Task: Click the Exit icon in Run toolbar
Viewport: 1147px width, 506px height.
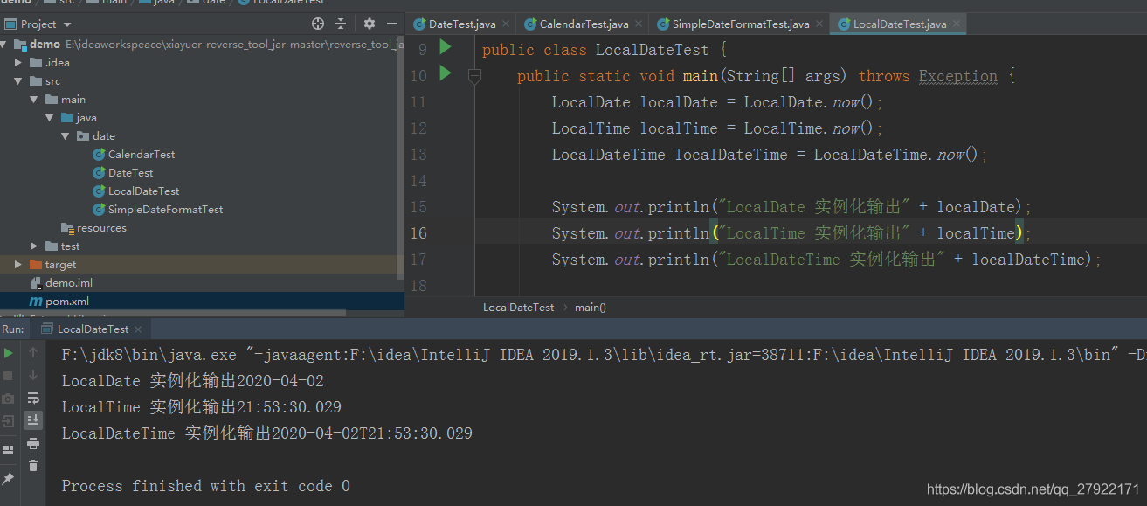Action: [9, 421]
